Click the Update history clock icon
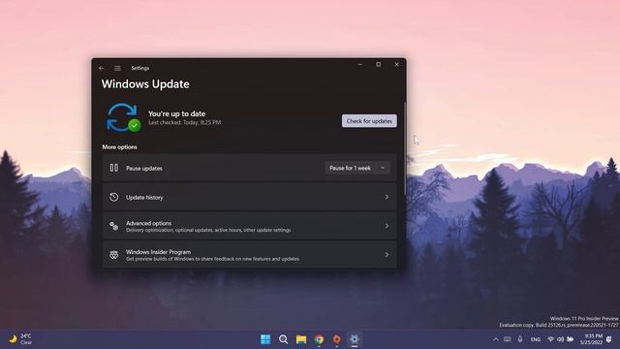This screenshot has width=620, height=349. tap(114, 197)
